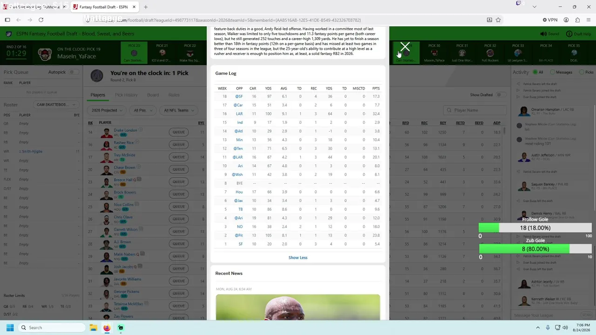Click Pick 31 team logo

462,53
